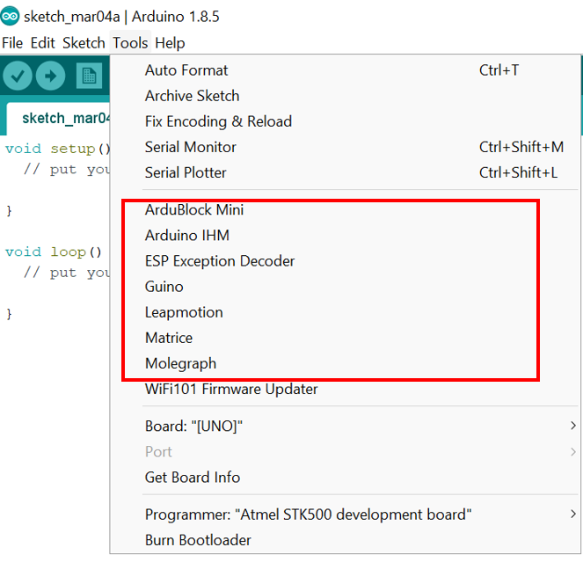
Task: Click Fix Encoding & Reload
Action: pyautogui.click(x=218, y=121)
